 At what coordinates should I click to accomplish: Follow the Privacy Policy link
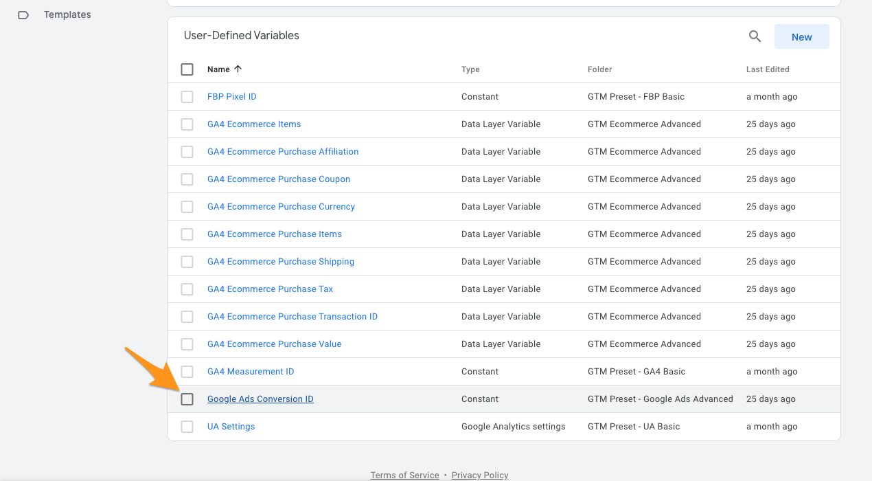coord(480,475)
